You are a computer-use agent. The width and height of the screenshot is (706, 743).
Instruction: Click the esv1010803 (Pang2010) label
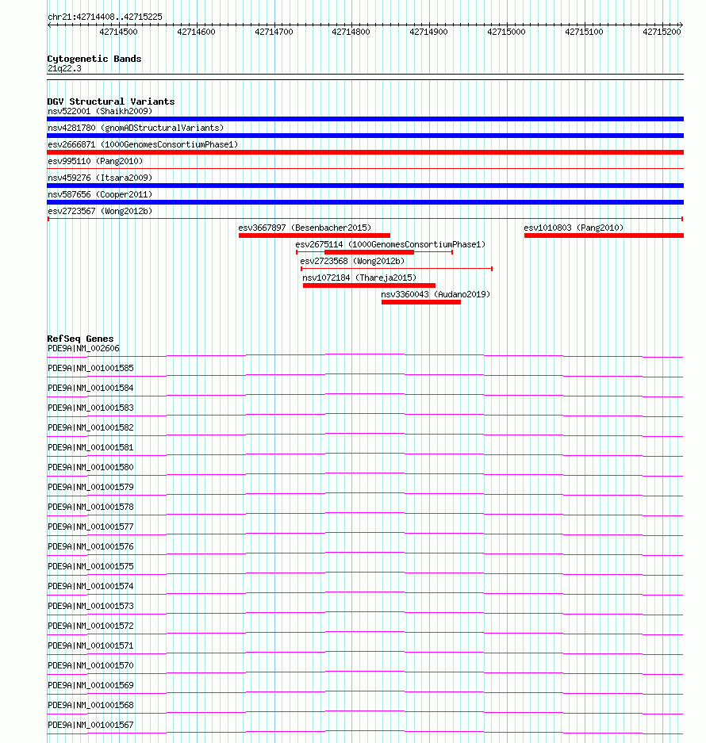574,228
